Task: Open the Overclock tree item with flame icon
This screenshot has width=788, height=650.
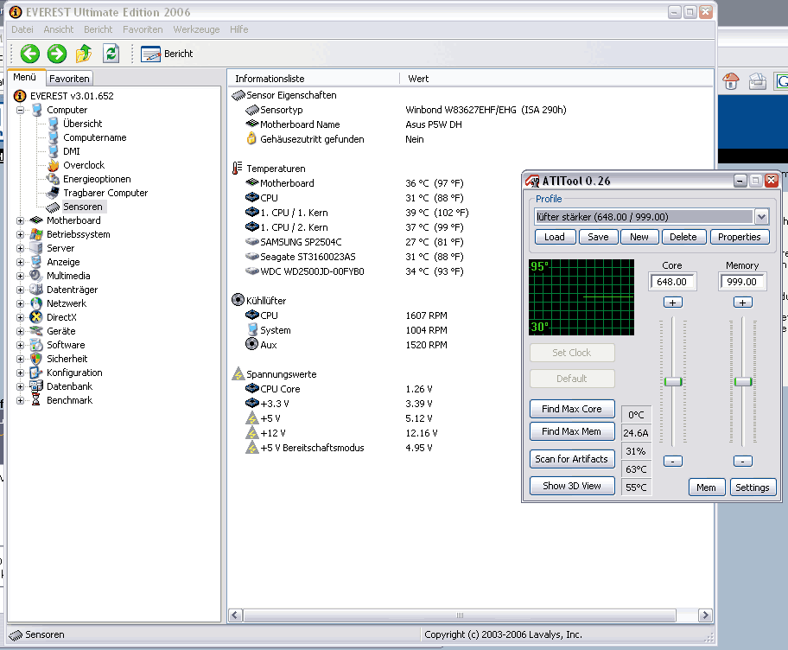Action: (x=84, y=165)
